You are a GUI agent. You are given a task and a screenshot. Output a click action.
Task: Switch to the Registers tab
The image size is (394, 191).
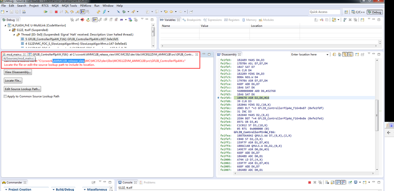pyautogui.click(x=232, y=20)
